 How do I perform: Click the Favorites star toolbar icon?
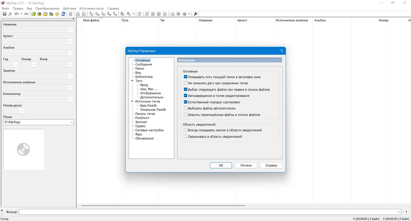coord(57,14)
